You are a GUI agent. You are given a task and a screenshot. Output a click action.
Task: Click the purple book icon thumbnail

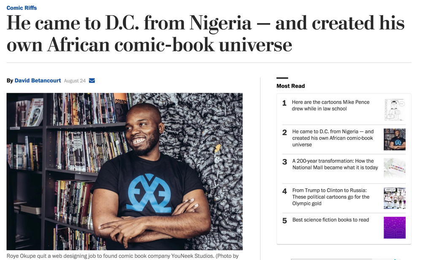pyautogui.click(x=395, y=228)
